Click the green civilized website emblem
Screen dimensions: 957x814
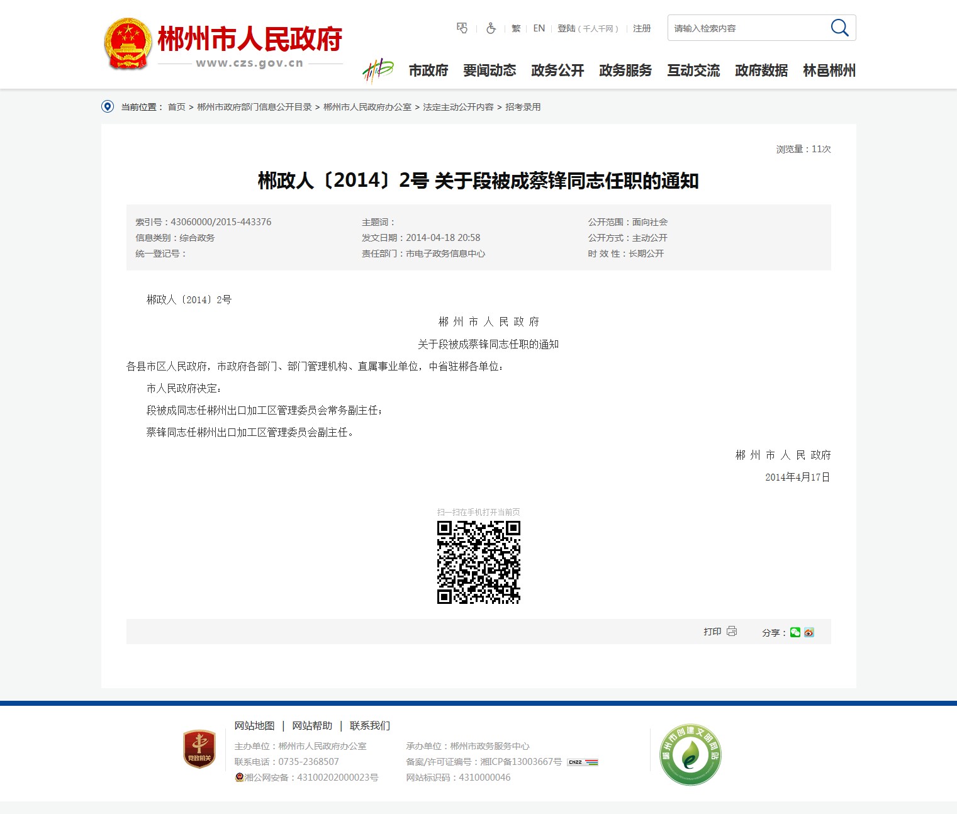click(690, 754)
